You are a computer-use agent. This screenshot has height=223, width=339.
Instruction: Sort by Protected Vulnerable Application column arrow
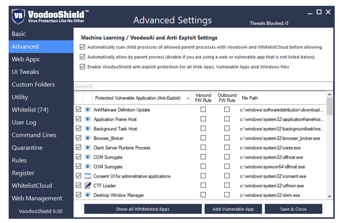(x=188, y=98)
